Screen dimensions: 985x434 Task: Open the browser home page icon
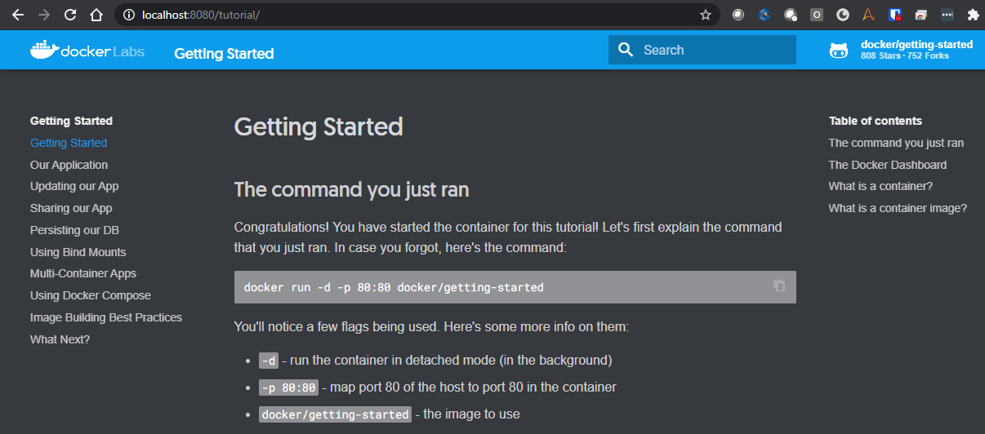coord(96,15)
